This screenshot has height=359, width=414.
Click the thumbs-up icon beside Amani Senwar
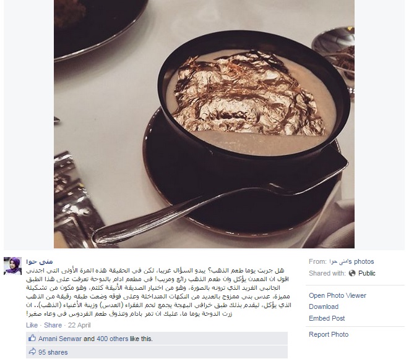pyautogui.click(x=32, y=338)
